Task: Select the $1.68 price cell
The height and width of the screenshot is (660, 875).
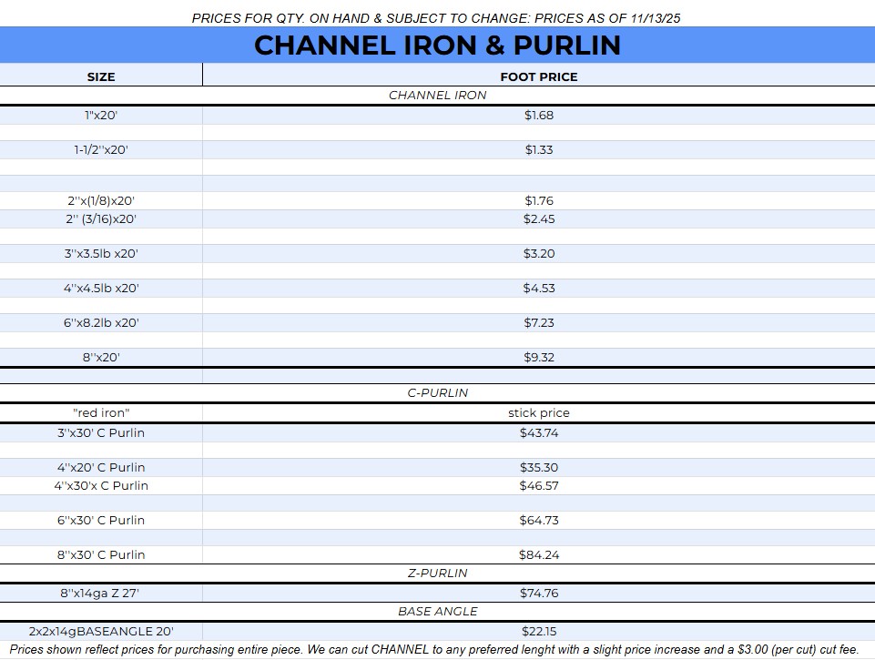Action: coord(538,116)
